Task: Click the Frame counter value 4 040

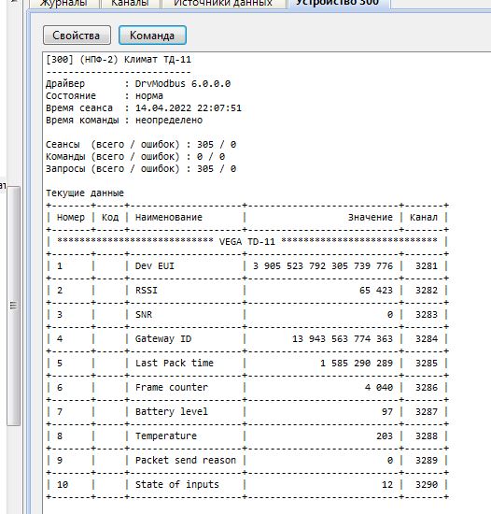Action: click(379, 387)
